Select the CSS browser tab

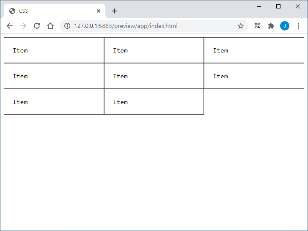(55, 11)
